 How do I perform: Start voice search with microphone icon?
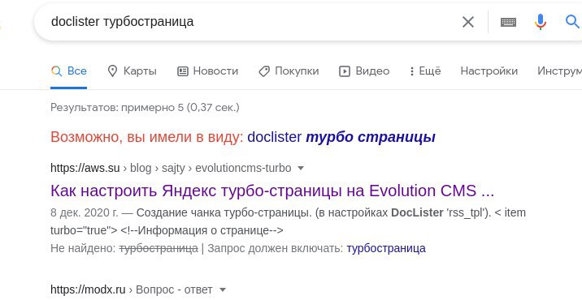pos(541,22)
